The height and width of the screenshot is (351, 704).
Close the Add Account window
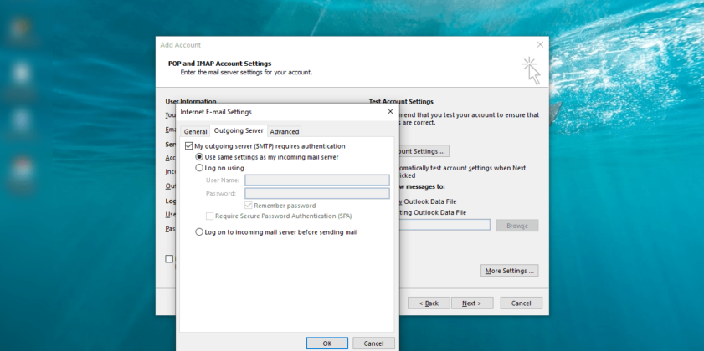click(x=539, y=44)
